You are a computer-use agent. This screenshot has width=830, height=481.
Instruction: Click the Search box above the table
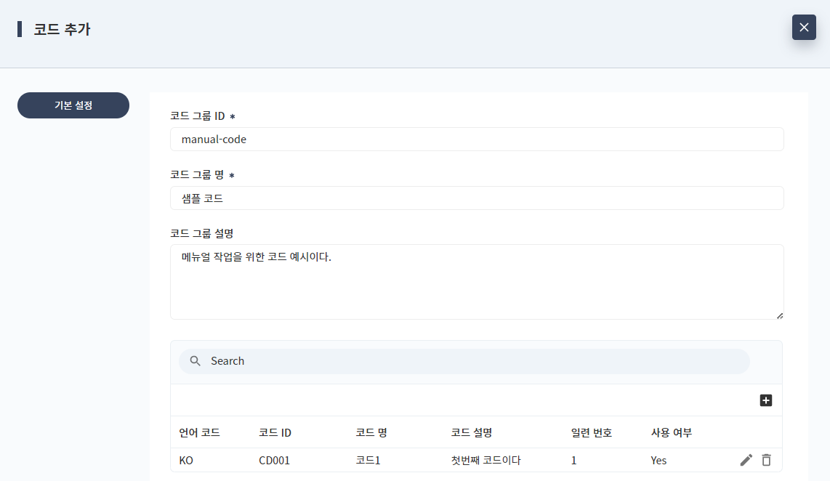pyautogui.click(x=464, y=361)
